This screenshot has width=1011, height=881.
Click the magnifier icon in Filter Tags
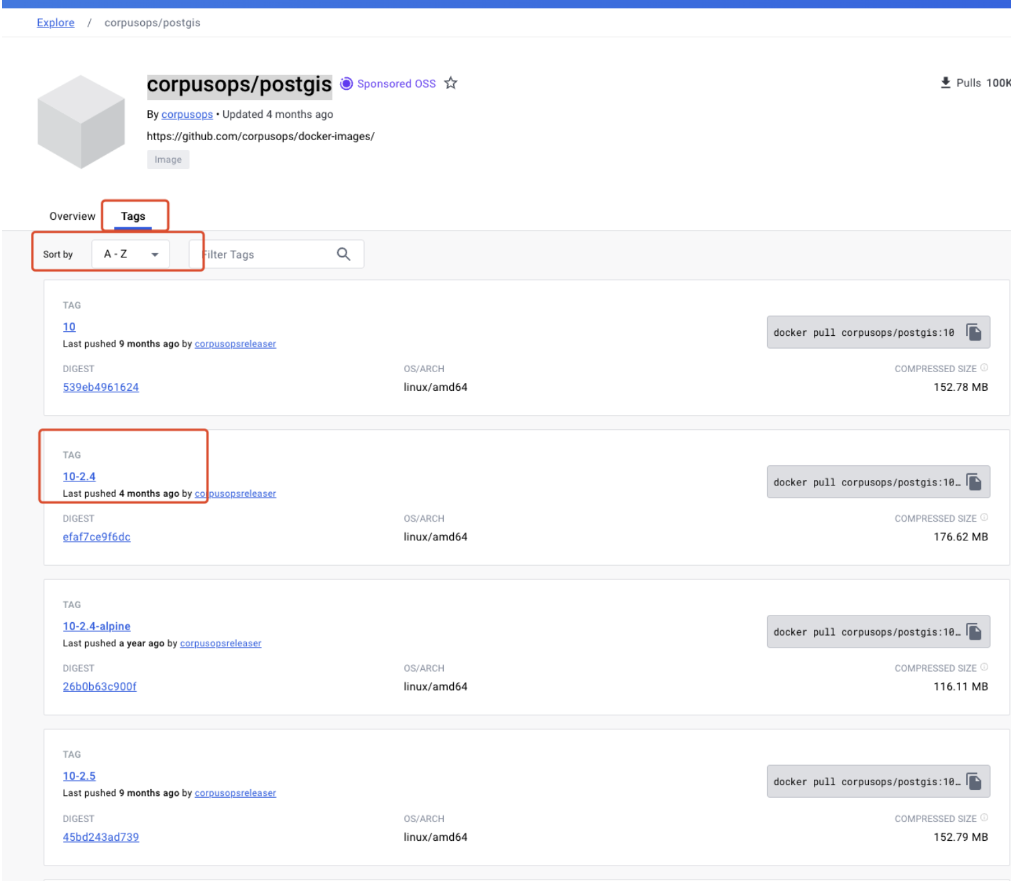click(x=343, y=254)
